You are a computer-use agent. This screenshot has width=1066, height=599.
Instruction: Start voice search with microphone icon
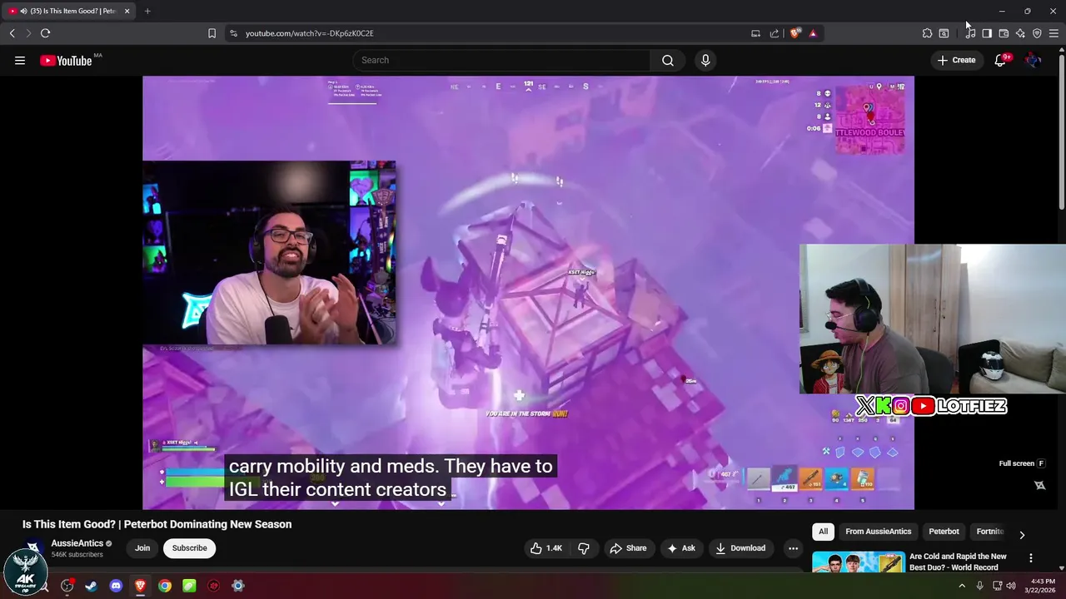tap(705, 60)
